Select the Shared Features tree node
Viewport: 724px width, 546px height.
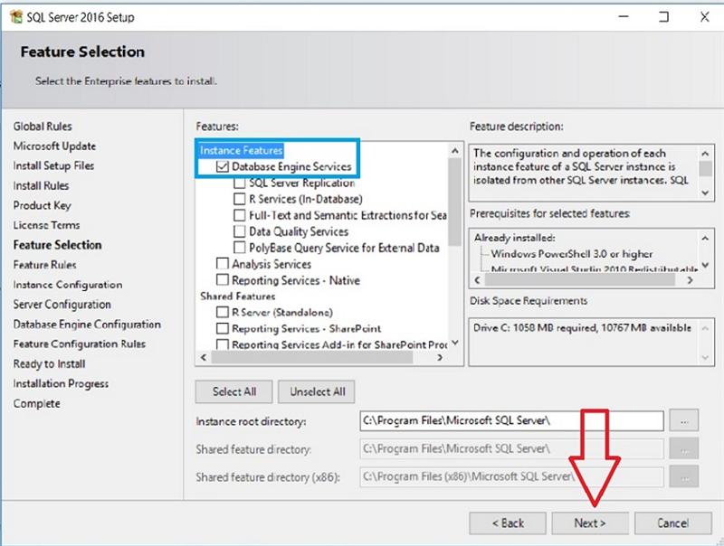pyautogui.click(x=237, y=297)
